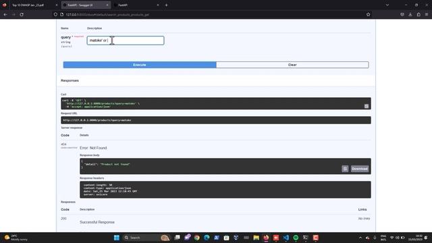Open the Firefox hamburger menu

tap(427, 15)
